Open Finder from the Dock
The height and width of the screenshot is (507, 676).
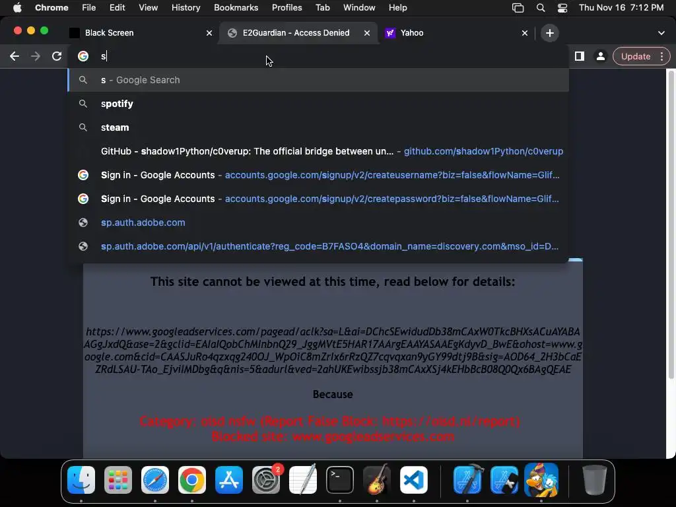pyautogui.click(x=81, y=480)
